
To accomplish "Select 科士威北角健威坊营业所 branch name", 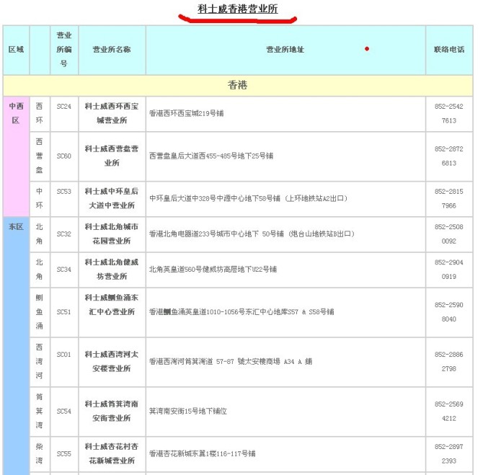I will [x=112, y=270].
